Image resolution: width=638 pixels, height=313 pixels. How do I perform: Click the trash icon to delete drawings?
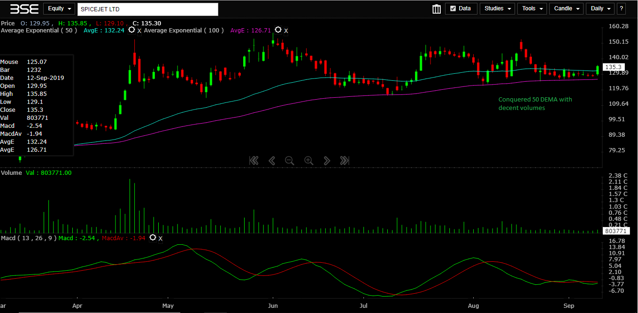coord(437,9)
